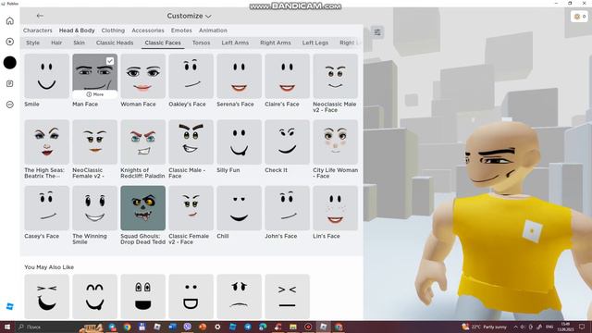Open Chrome from the taskbar
Image resolution: width=592 pixels, height=333 pixels.
coord(128,327)
